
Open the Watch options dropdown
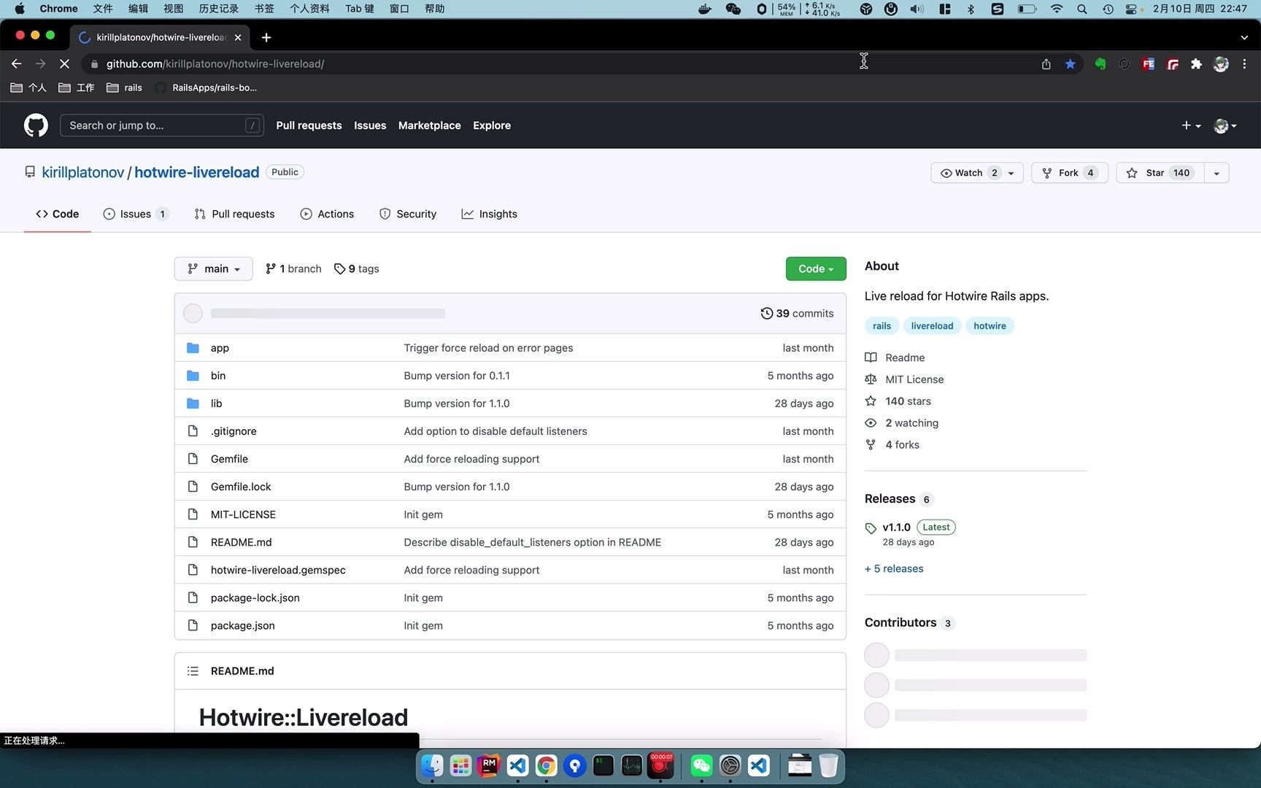1010,173
